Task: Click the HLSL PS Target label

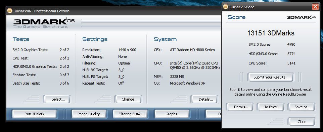Action: [x=95, y=77]
